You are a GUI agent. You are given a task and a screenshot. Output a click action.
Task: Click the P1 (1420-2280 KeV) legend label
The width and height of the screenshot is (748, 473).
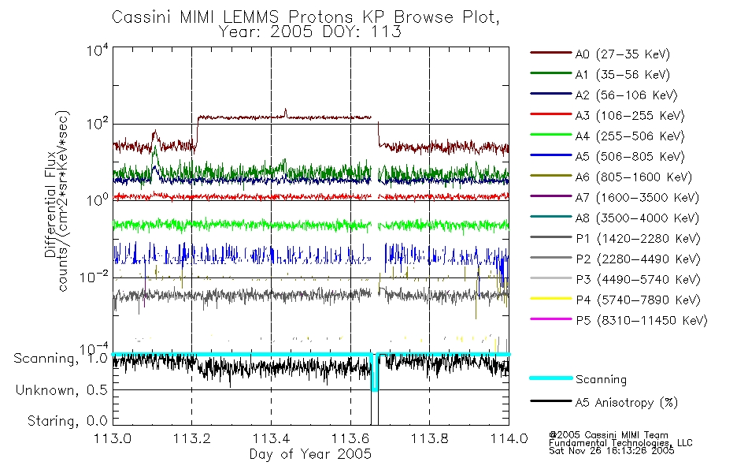tap(638, 239)
